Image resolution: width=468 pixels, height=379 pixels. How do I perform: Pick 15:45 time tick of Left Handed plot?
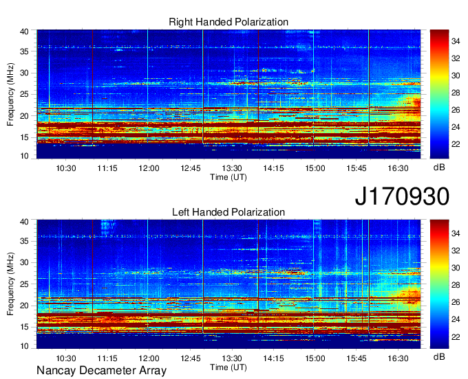(357, 358)
